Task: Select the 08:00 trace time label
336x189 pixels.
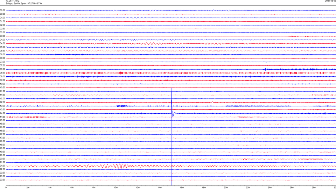Action: [2, 69]
